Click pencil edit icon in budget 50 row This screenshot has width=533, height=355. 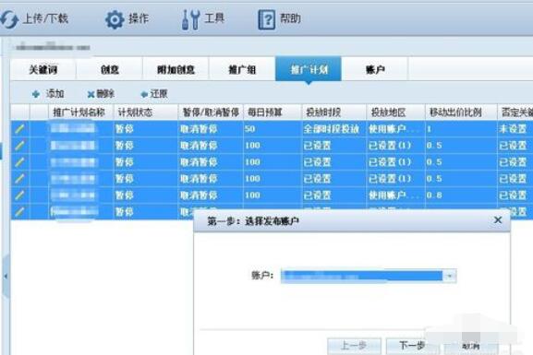19,129
